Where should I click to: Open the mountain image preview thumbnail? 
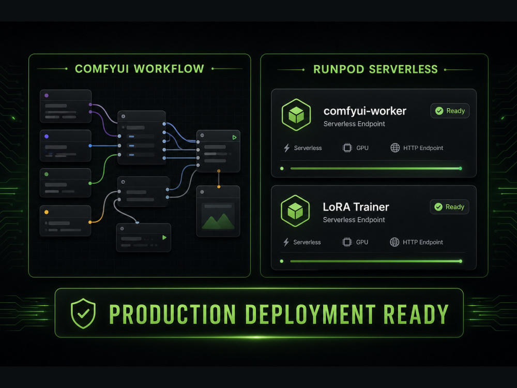pos(218,216)
